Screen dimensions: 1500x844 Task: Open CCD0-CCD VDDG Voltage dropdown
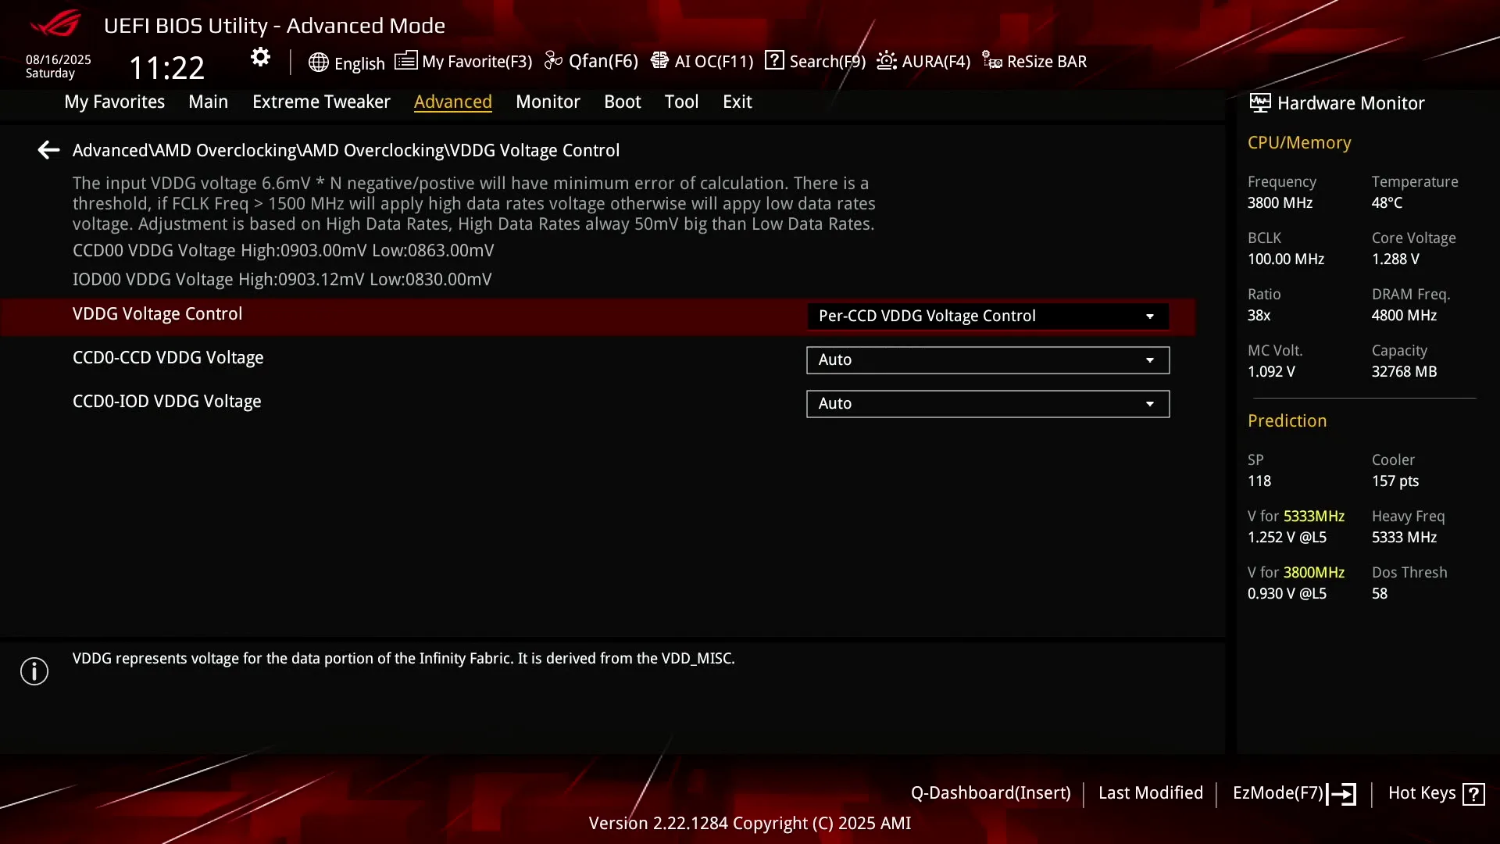click(987, 360)
